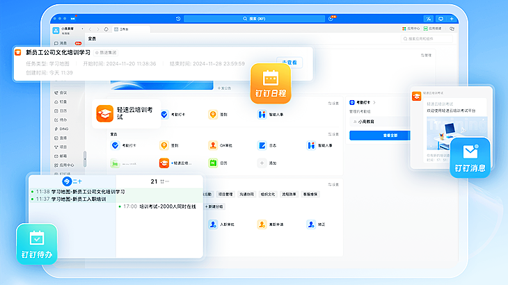Click the 查看全部 blue button
This screenshot has width=508, height=285.
[381, 136]
